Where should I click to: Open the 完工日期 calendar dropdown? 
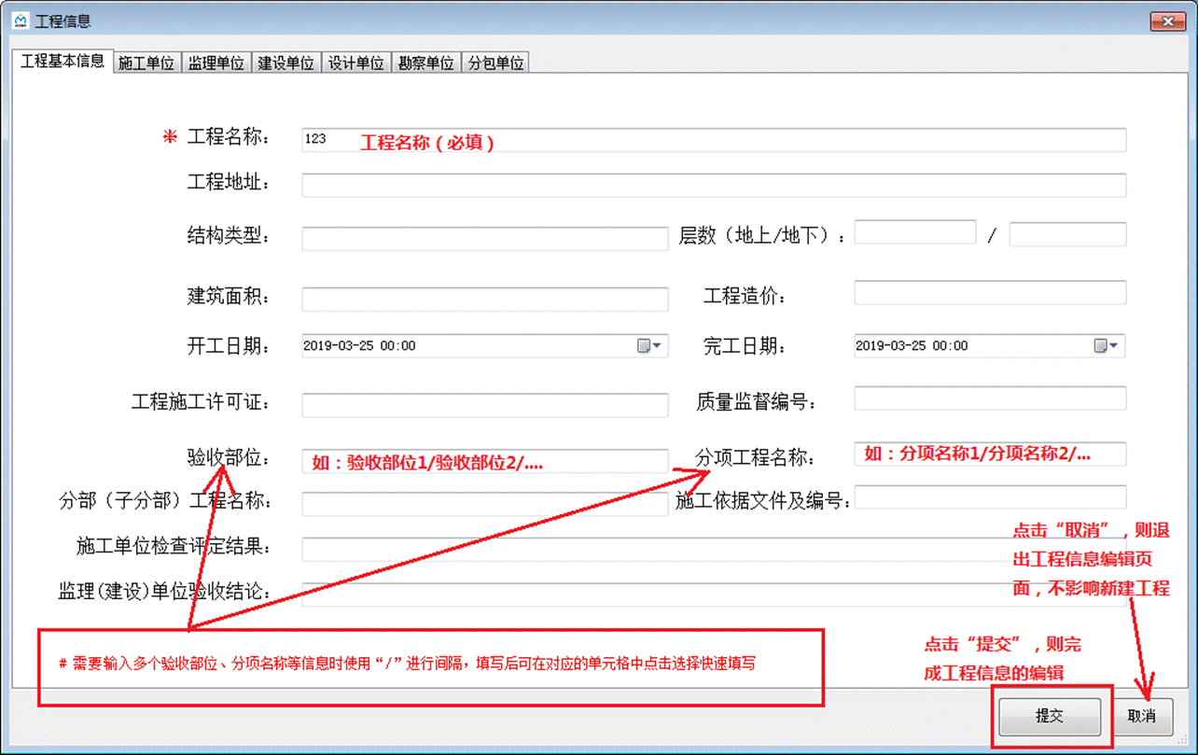click(x=1107, y=346)
